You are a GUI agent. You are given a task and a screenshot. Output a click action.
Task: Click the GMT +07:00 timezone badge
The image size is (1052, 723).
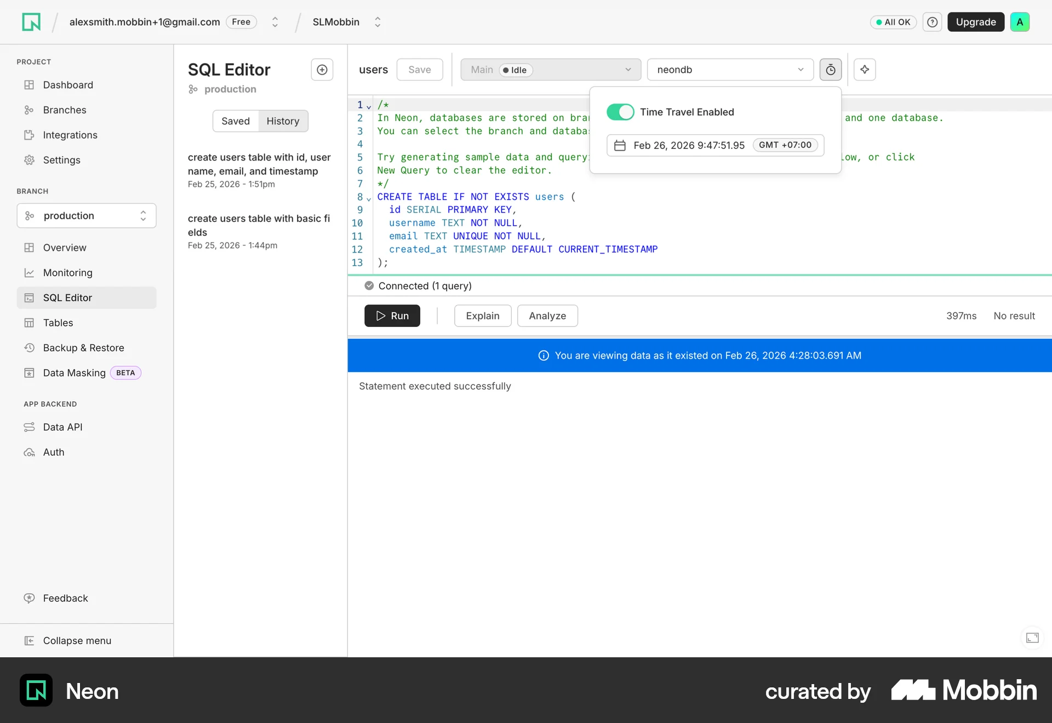pyautogui.click(x=785, y=145)
